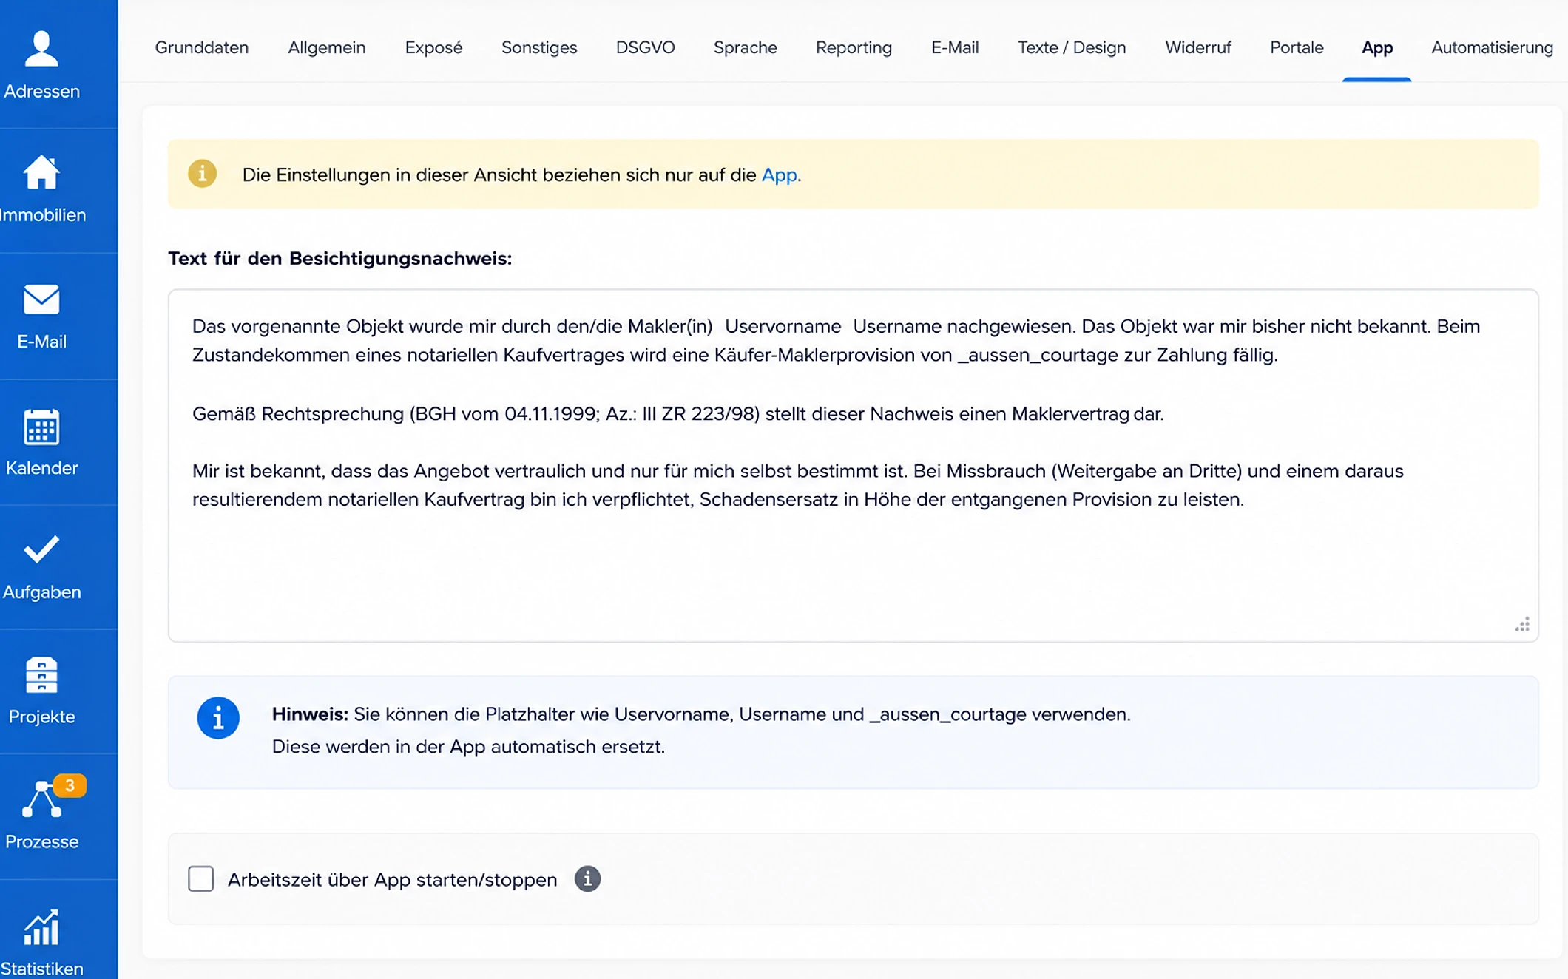Open the Reporting tab

(854, 47)
